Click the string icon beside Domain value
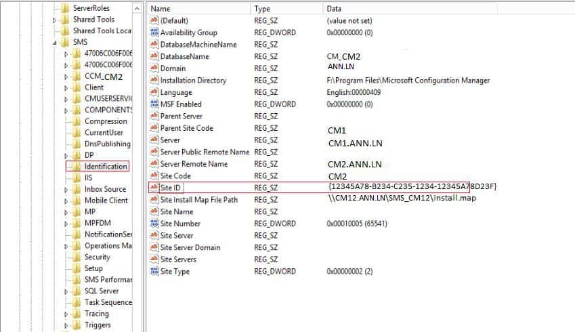Screen dimensions: 575x332 coord(154,68)
